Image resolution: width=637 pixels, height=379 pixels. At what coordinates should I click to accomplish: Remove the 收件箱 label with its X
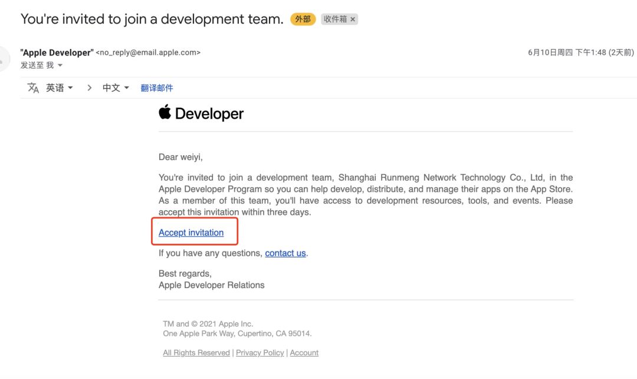pos(353,19)
